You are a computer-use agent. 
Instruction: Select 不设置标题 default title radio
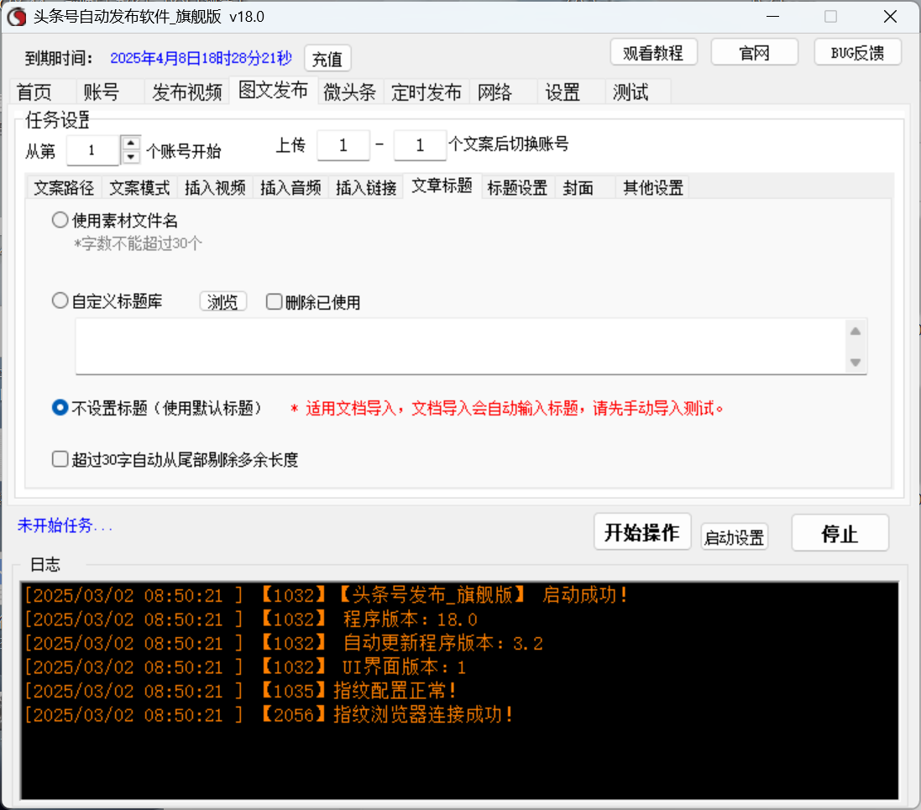(157, 408)
